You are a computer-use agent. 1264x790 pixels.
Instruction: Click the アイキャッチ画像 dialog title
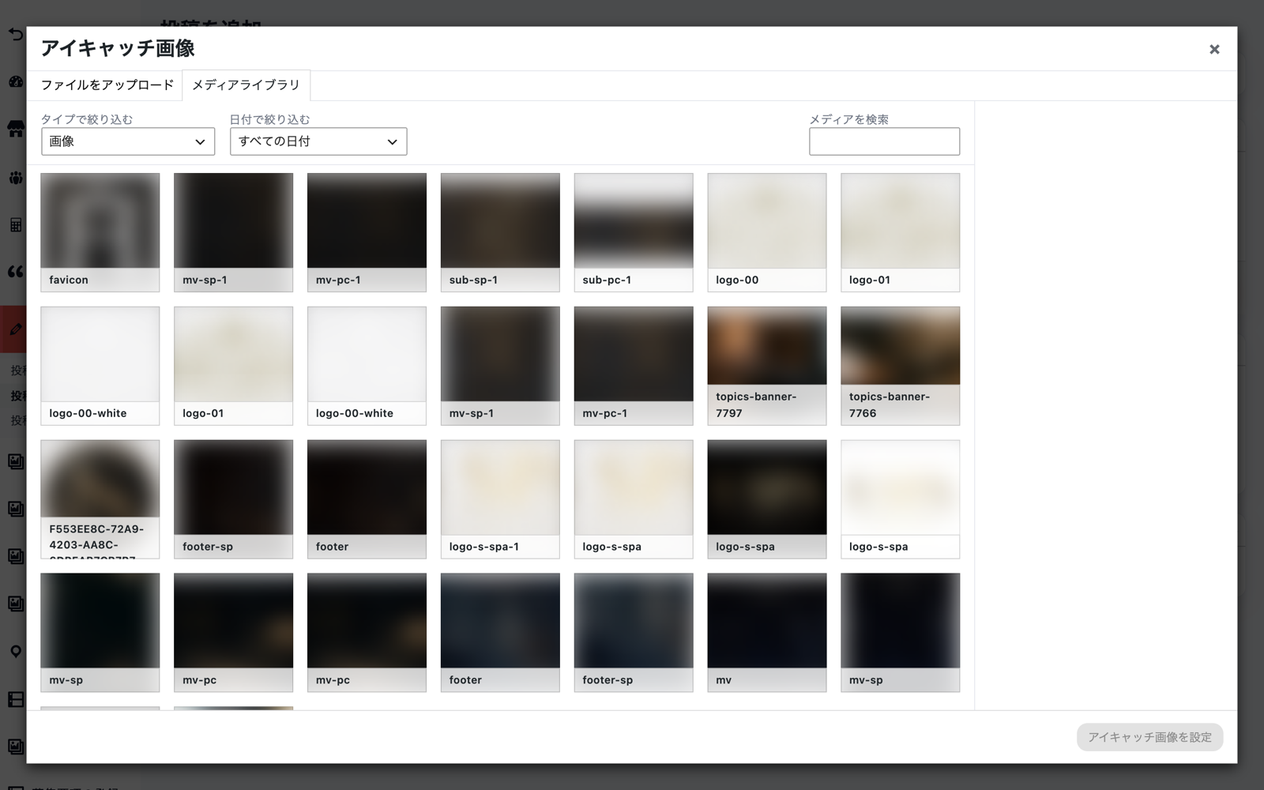click(x=118, y=48)
